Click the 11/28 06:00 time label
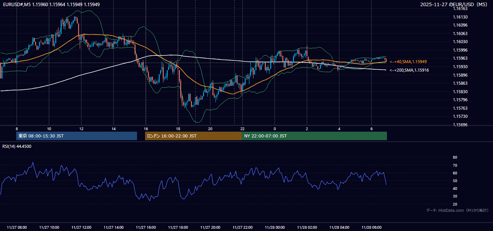This screenshot has width=493, height=231. [371, 228]
